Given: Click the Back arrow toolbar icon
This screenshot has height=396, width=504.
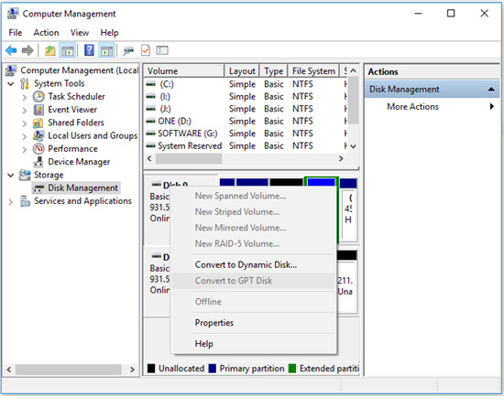Looking at the screenshot, I should [x=11, y=50].
